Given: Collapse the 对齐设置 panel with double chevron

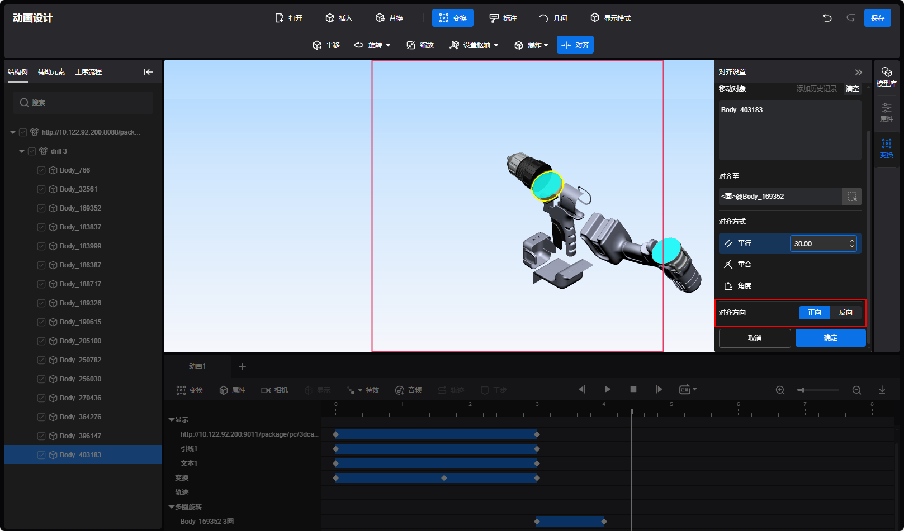Looking at the screenshot, I should pyautogui.click(x=858, y=72).
